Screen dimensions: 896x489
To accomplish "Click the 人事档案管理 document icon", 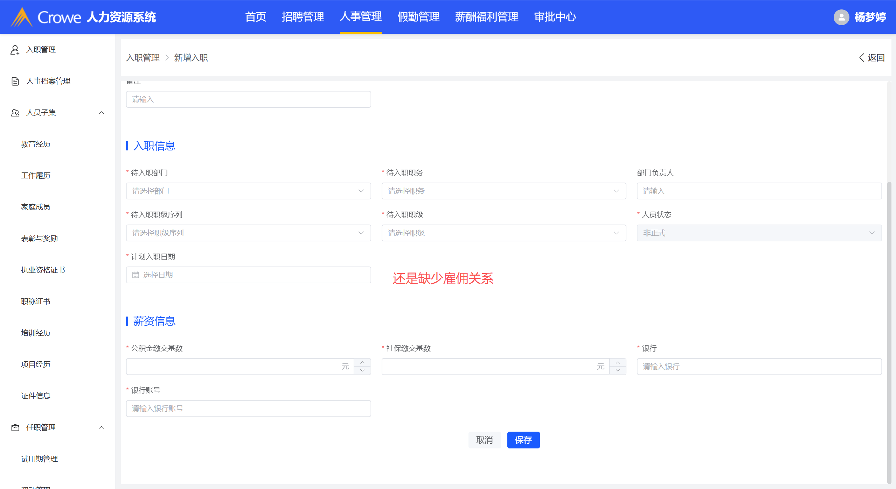I will point(15,81).
